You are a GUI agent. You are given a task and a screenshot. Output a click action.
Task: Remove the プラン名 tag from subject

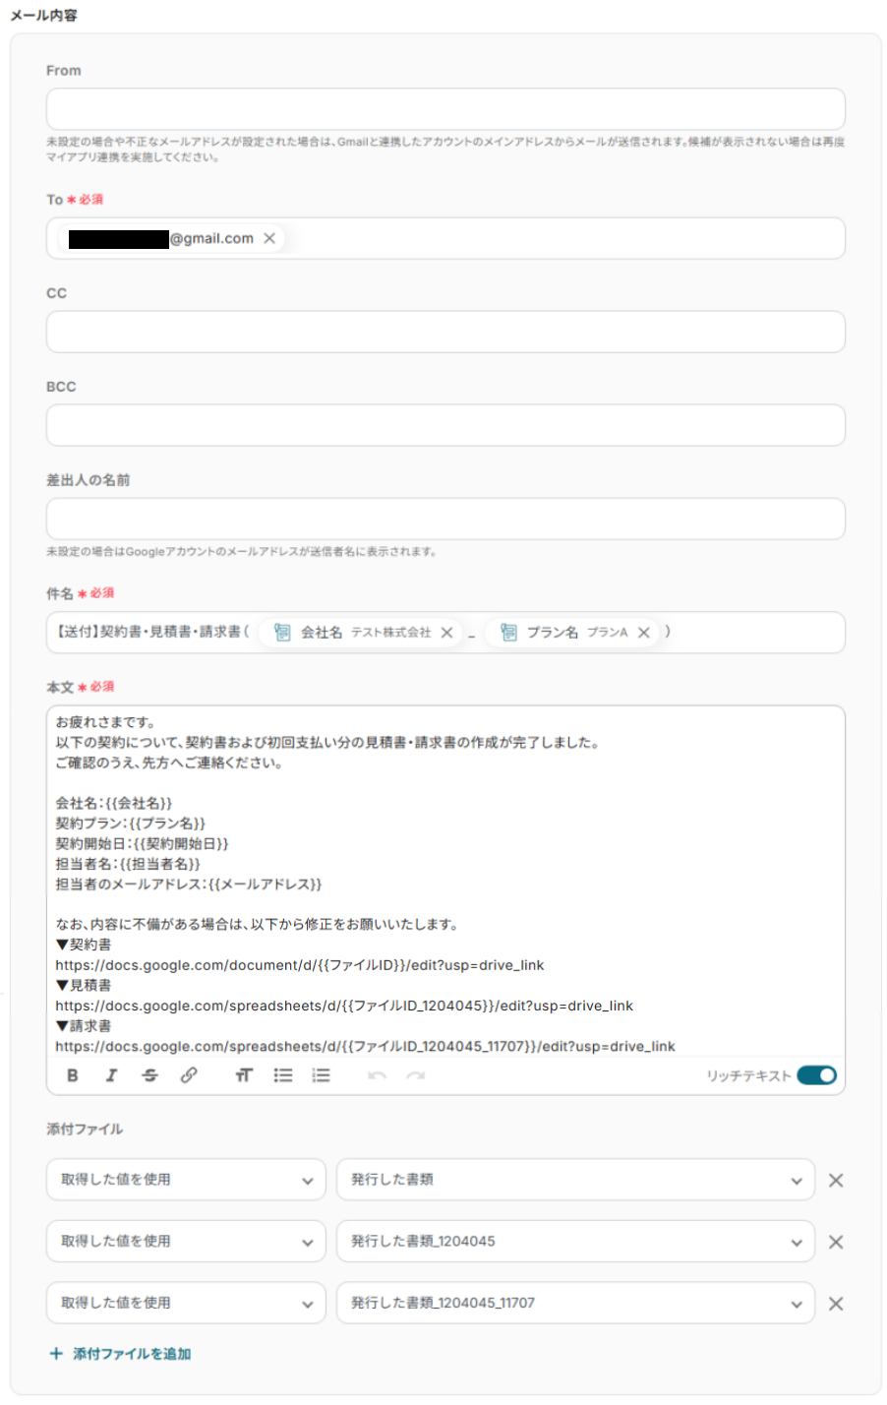click(644, 633)
